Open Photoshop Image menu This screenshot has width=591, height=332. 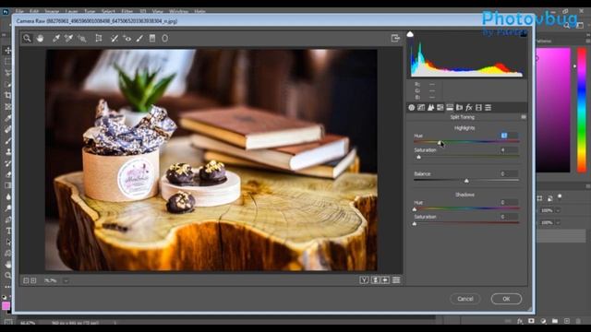52,11
